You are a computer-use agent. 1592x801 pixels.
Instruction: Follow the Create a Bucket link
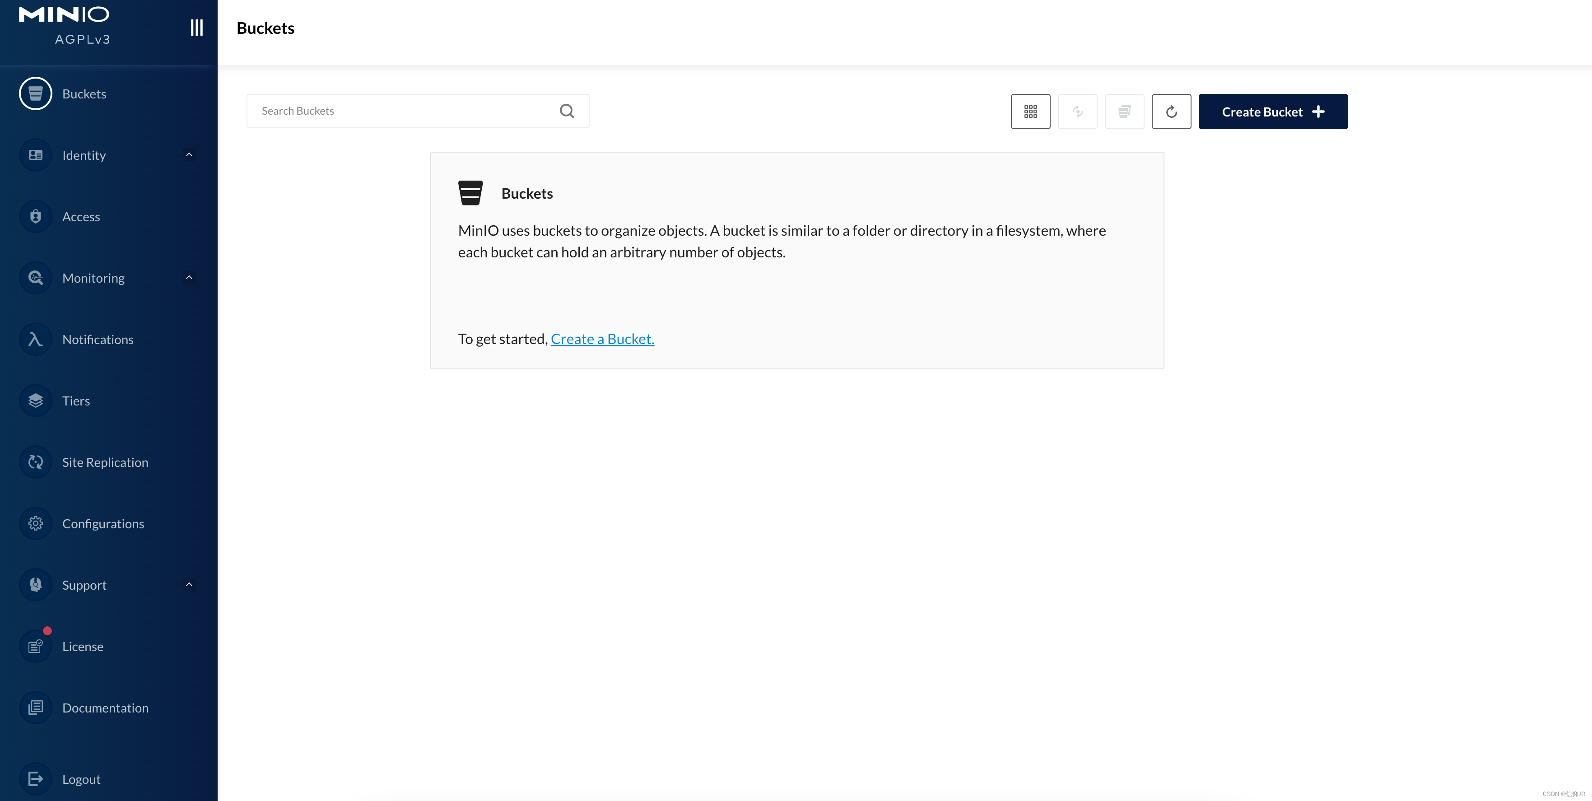(602, 339)
